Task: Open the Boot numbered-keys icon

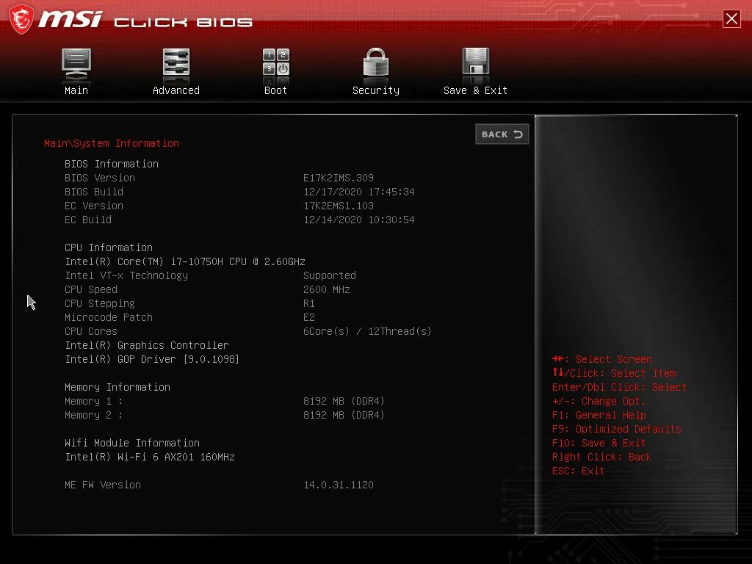Action: point(276,62)
